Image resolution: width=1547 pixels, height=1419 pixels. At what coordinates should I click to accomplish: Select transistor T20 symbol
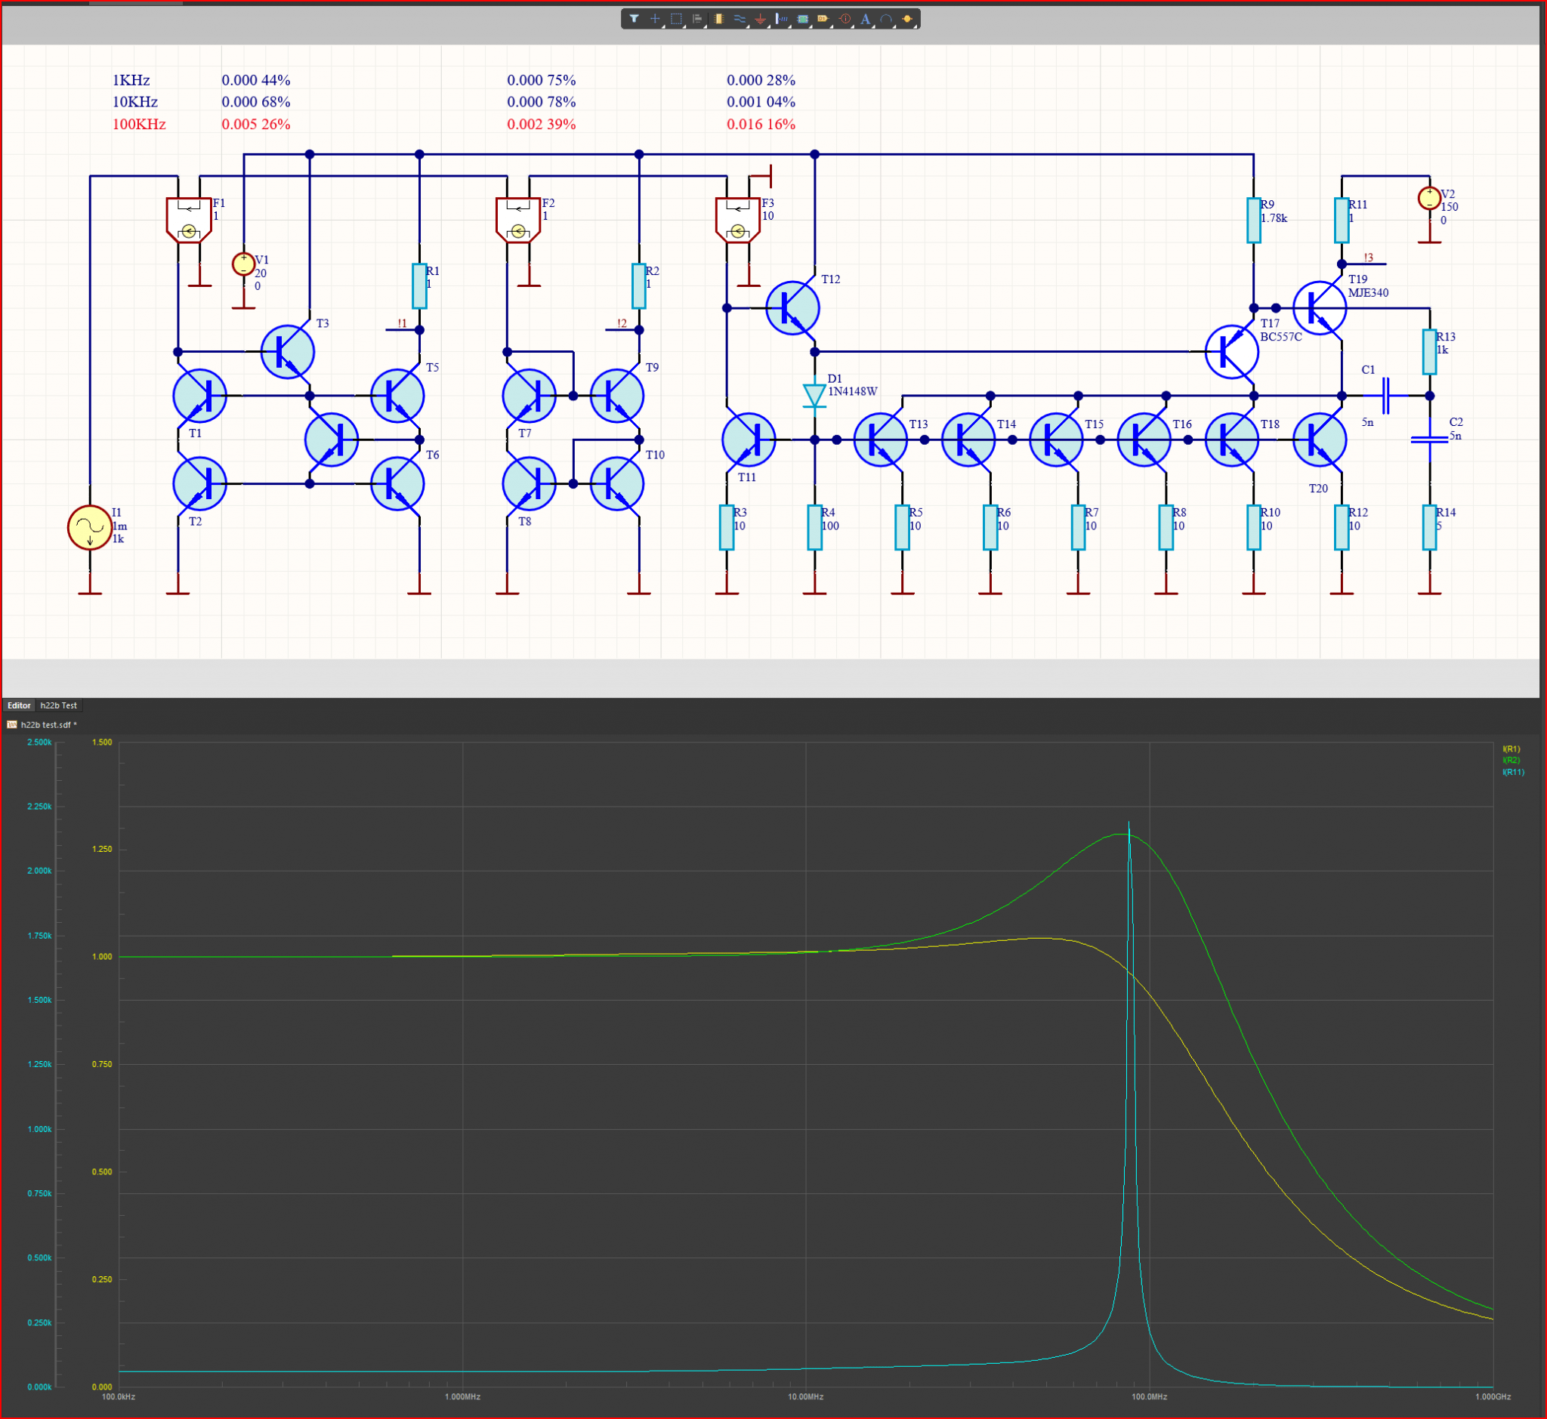pyautogui.click(x=1319, y=440)
